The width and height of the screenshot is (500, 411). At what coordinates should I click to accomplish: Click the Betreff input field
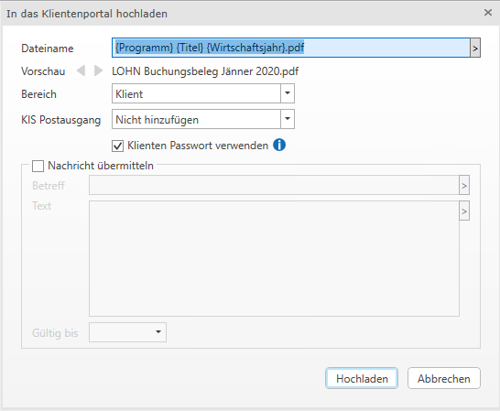(274, 185)
